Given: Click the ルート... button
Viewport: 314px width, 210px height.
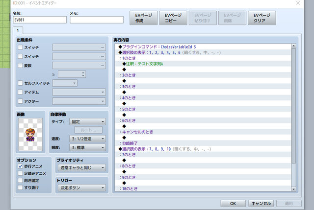Looking at the screenshot, I should click(x=88, y=130).
